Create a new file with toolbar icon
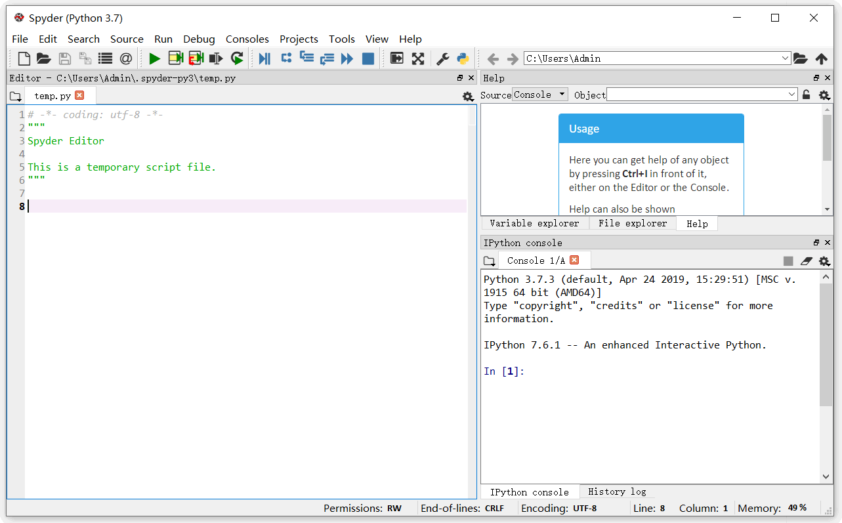This screenshot has width=842, height=523. click(x=24, y=58)
